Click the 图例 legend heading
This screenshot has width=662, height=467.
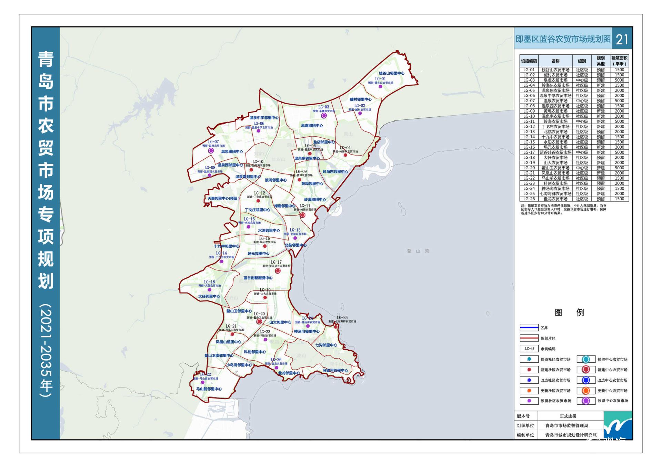[569, 312]
